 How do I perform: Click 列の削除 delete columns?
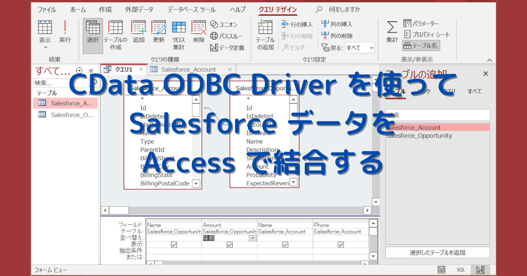[337, 36]
